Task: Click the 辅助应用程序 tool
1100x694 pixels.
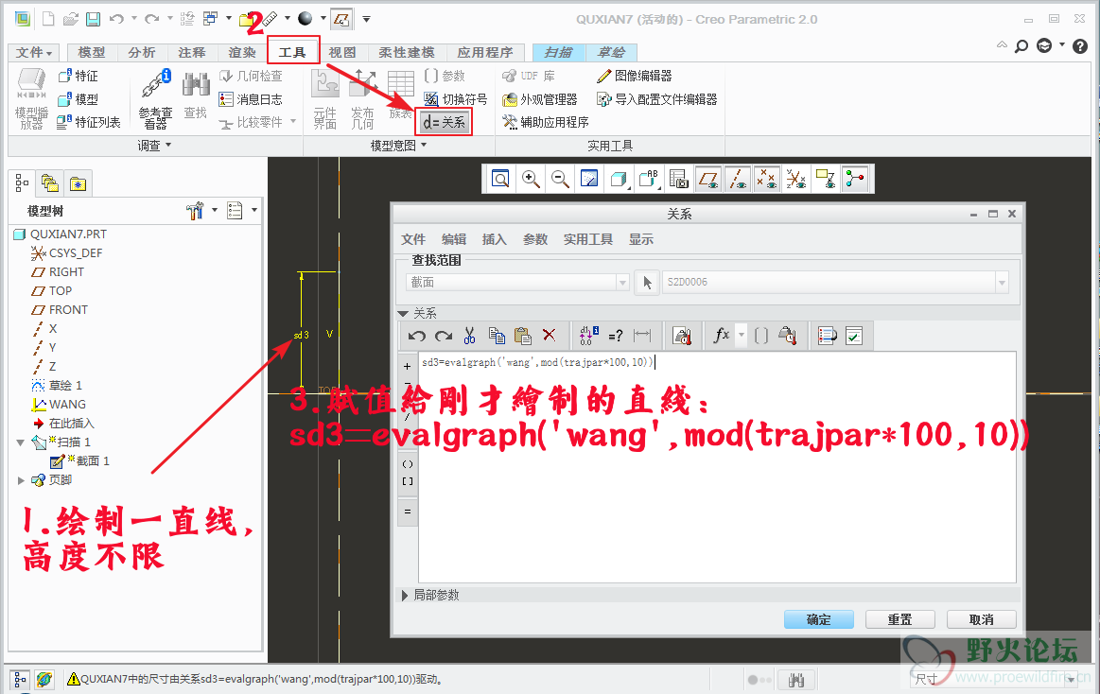Action: pos(546,122)
